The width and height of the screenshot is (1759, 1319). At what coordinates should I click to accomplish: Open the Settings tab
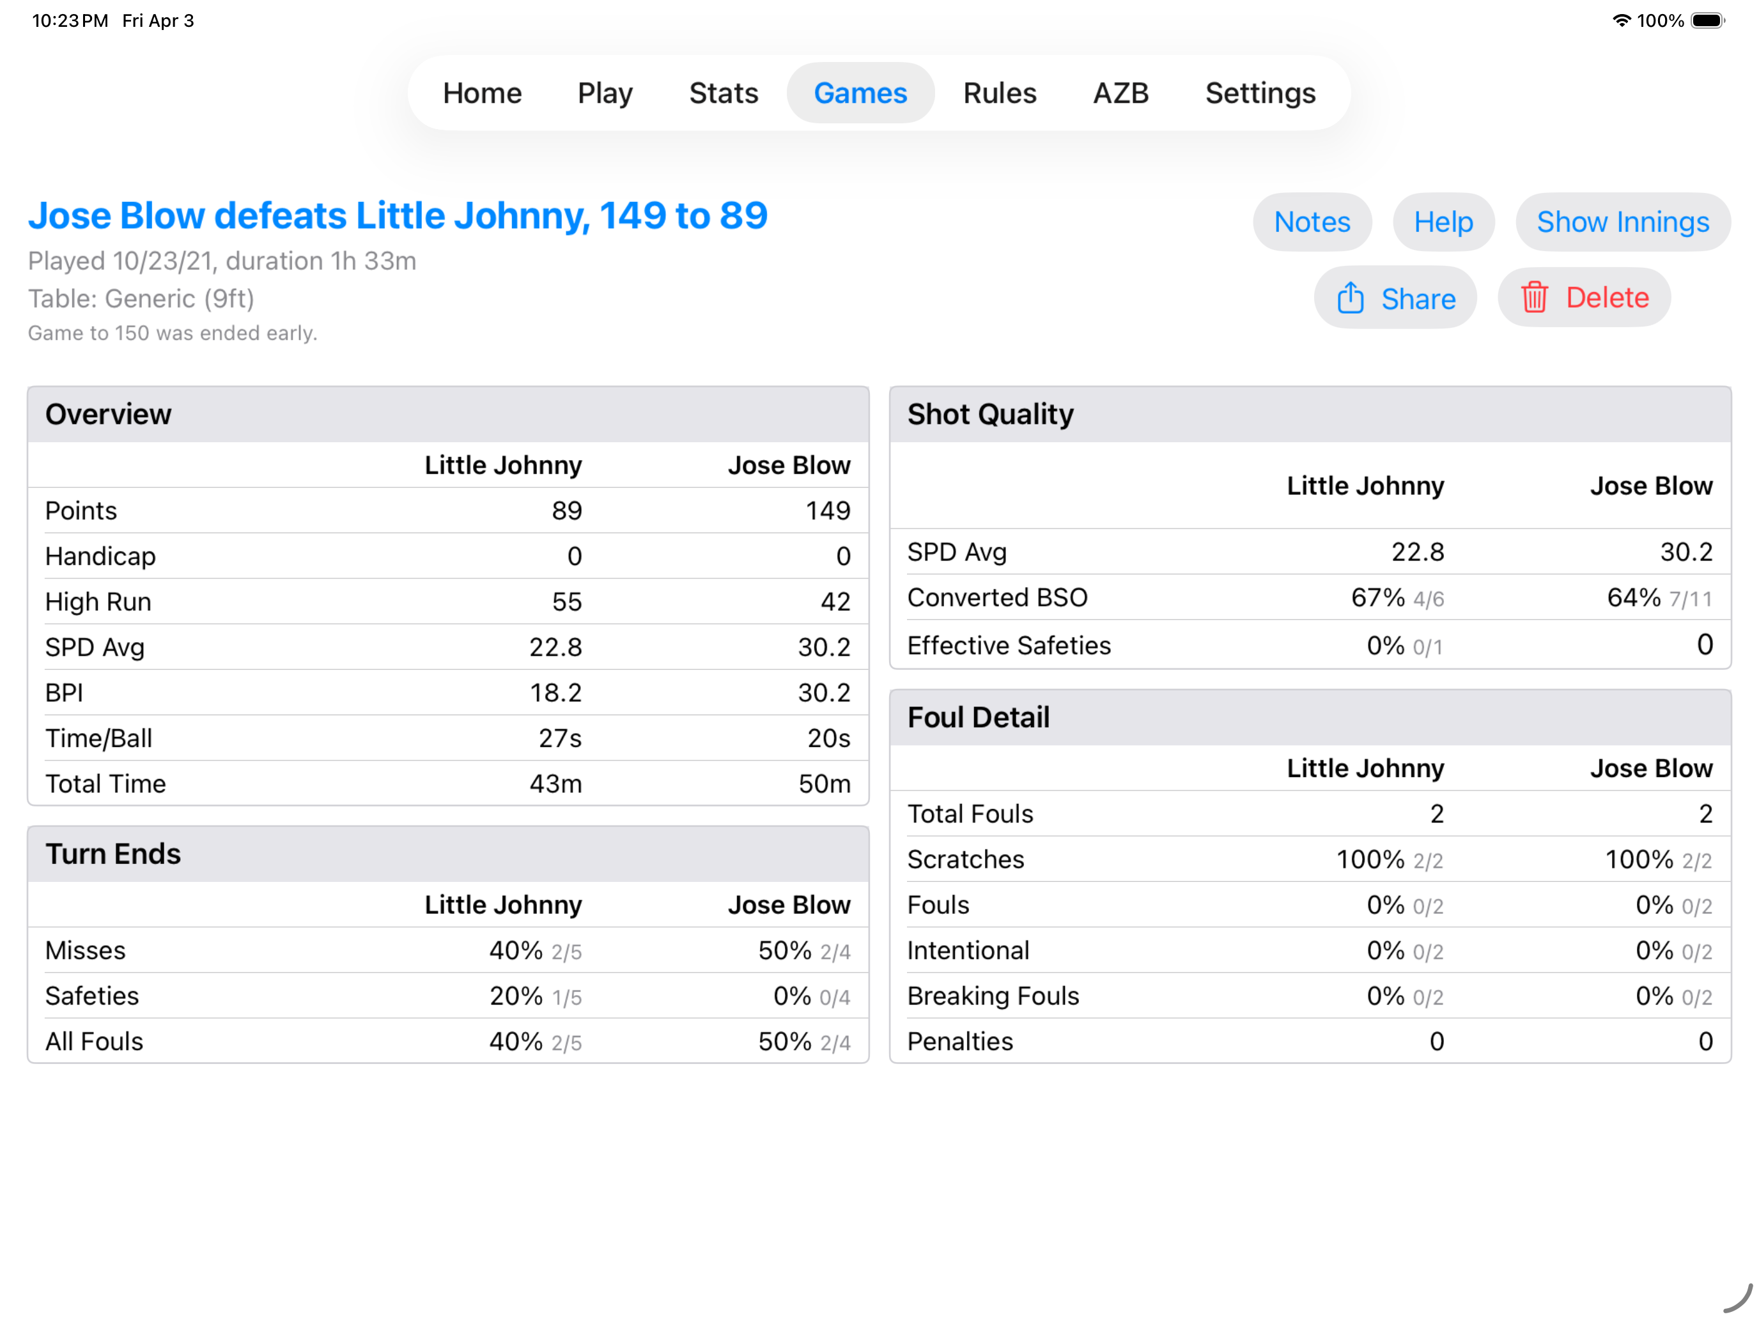[1260, 93]
